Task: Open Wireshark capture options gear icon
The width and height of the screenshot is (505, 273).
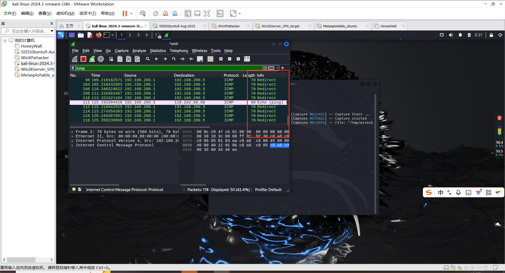Action: [x=101, y=59]
